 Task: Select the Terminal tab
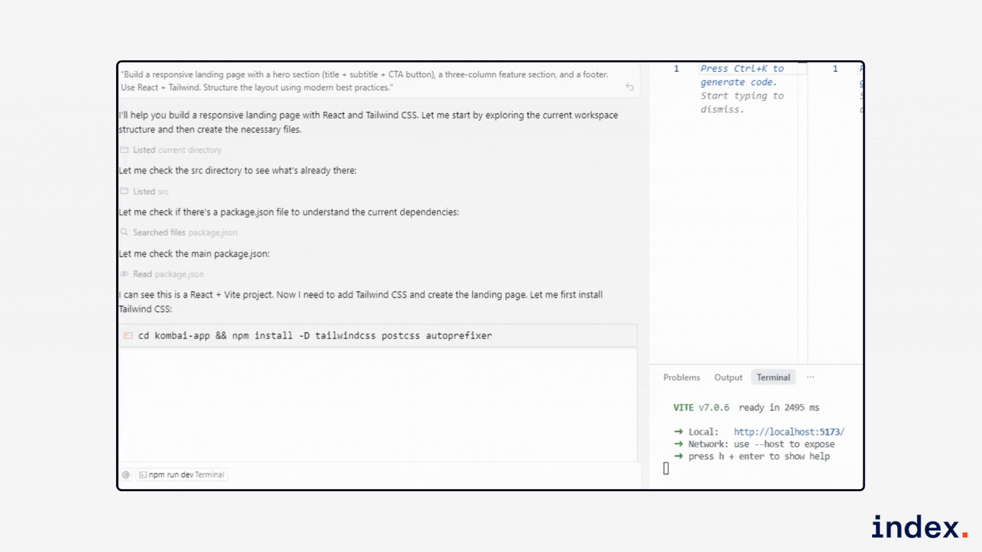click(x=773, y=377)
